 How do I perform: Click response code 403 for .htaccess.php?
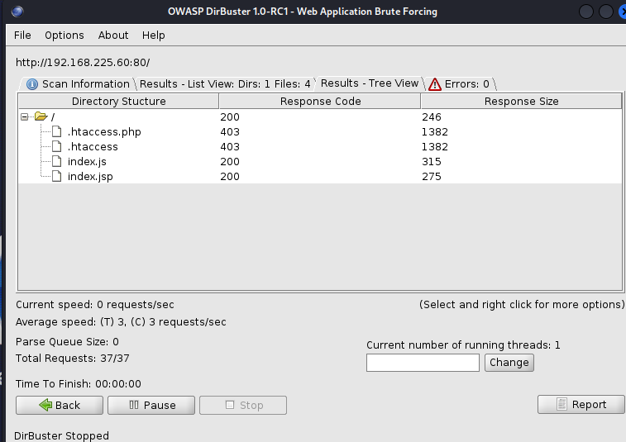[x=230, y=131]
